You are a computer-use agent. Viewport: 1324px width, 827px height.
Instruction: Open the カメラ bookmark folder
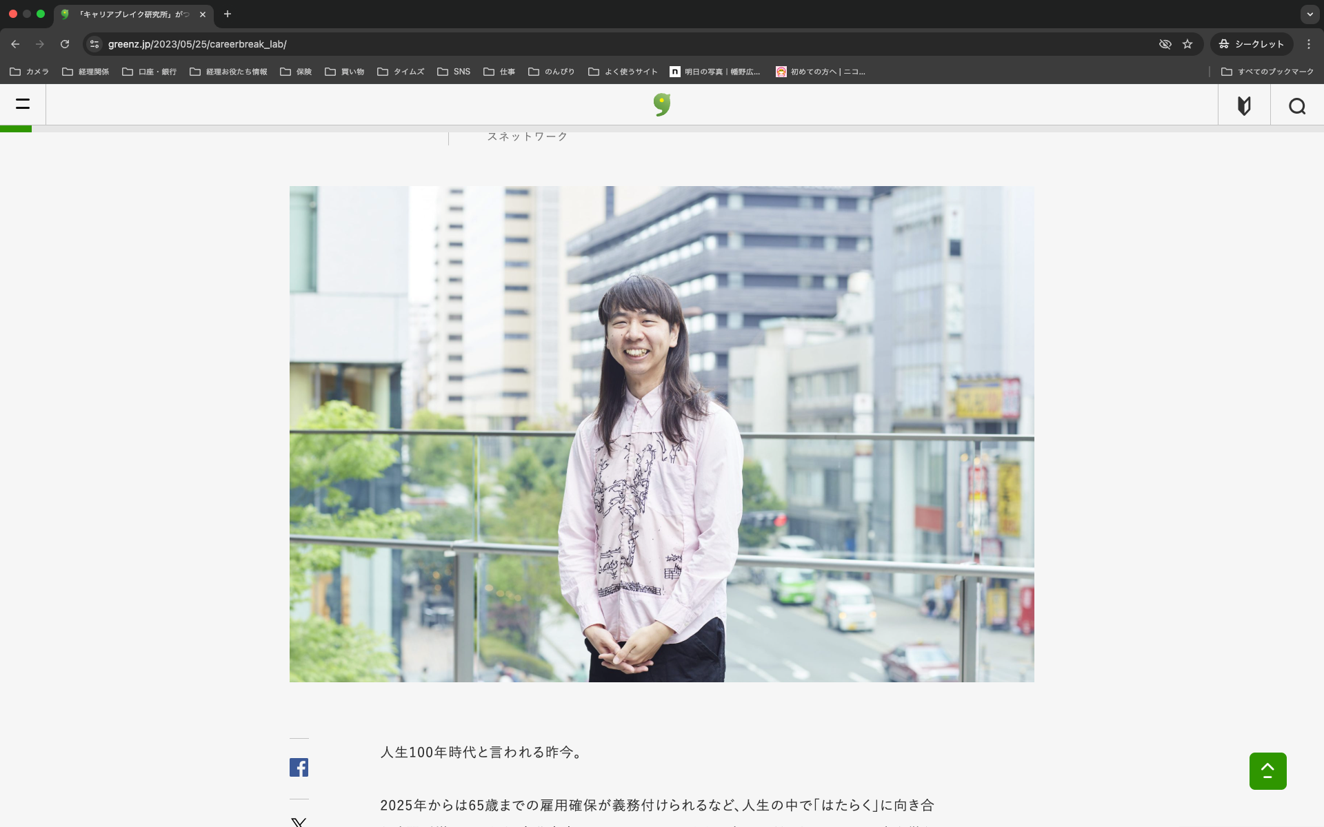(30, 72)
